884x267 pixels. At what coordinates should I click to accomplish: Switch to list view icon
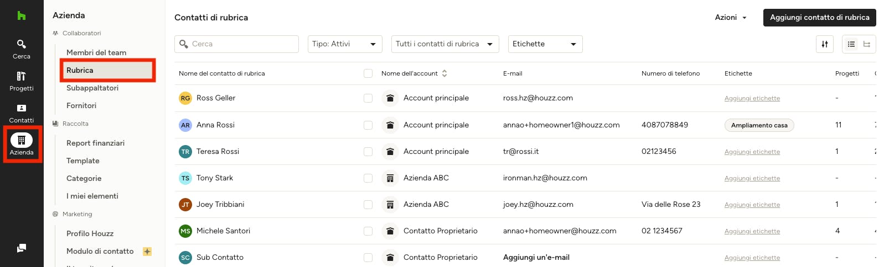point(851,44)
